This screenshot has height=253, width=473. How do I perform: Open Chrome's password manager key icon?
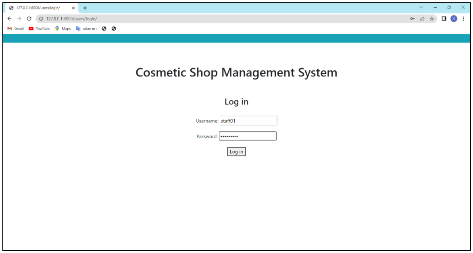coord(412,19)
